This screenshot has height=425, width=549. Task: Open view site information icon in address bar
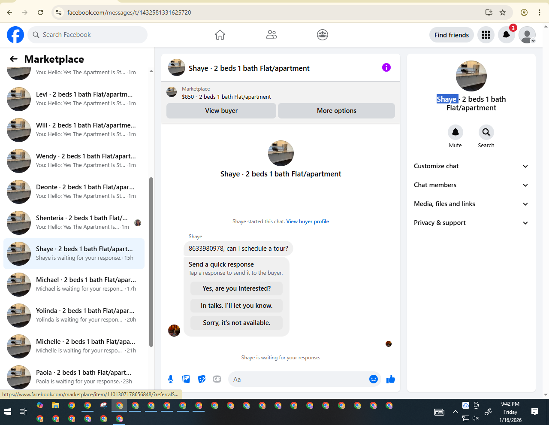click(x=59, y=12)
